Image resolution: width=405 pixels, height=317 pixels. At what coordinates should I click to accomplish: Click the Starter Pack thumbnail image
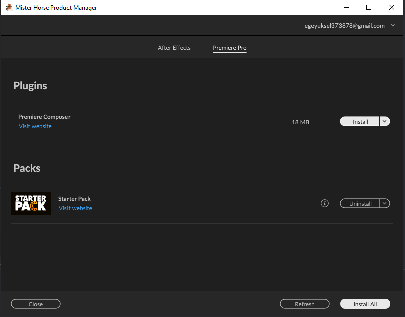[x=30, y=203]
